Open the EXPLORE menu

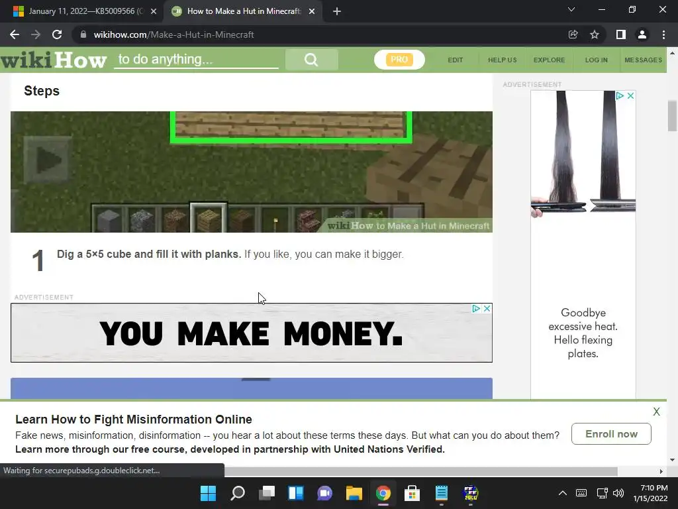pos(549,60)
